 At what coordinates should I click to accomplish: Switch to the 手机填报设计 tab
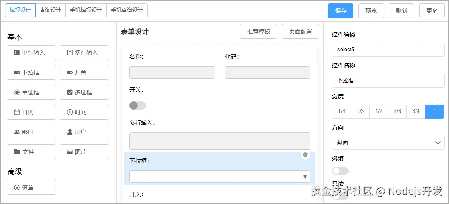tap(86, 10)
